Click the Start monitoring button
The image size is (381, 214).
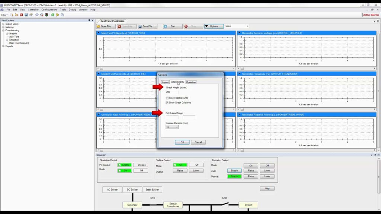point(173,26)
